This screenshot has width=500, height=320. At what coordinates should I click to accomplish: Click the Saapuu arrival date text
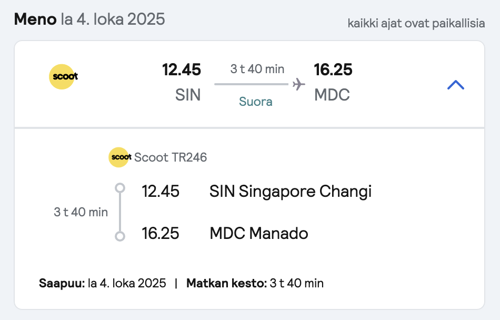click(102, 283)
